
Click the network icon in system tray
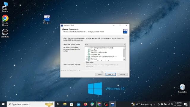pyautogui.click(x=169, y=104)
